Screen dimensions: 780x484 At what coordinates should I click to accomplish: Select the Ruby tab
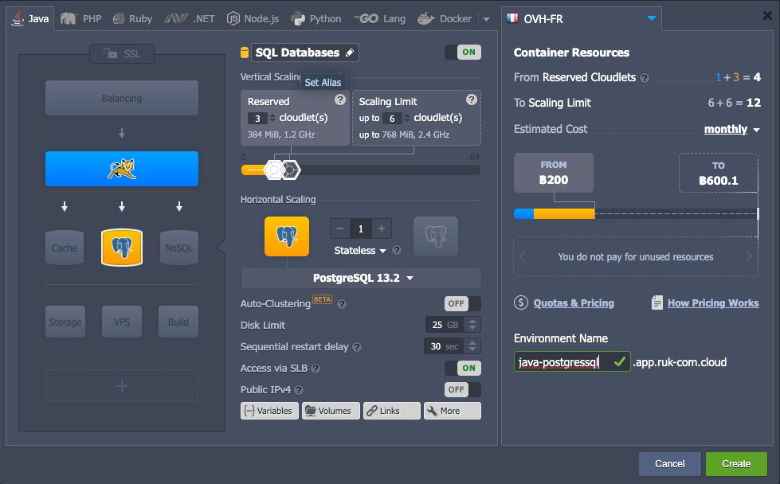(132, 19)
